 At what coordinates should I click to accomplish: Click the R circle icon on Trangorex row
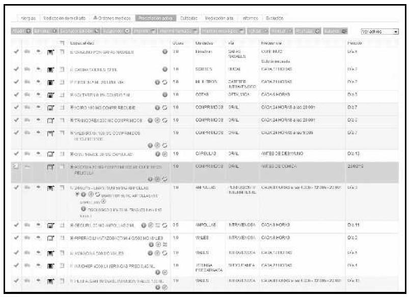point(158,120)
